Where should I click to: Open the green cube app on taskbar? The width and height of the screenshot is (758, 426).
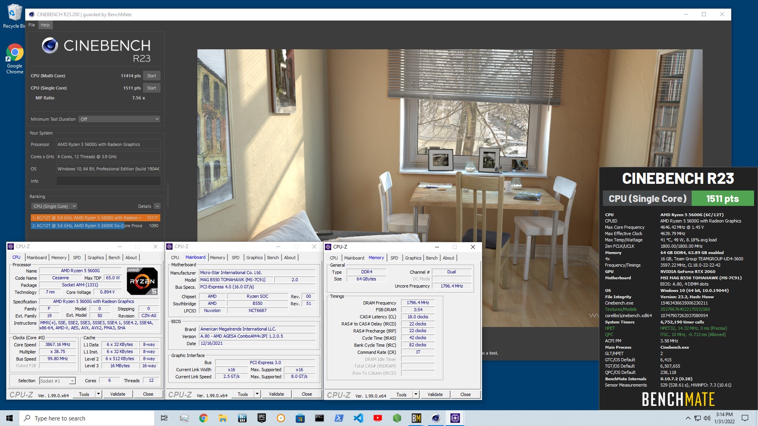[397, 418]
